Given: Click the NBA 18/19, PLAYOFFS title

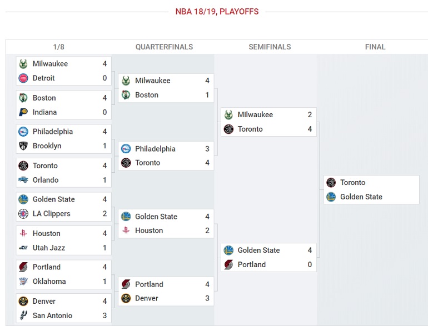Looking at the screenshot, I should [x=217, y=12].
